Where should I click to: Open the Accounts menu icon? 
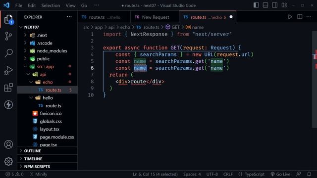(8, 144)
